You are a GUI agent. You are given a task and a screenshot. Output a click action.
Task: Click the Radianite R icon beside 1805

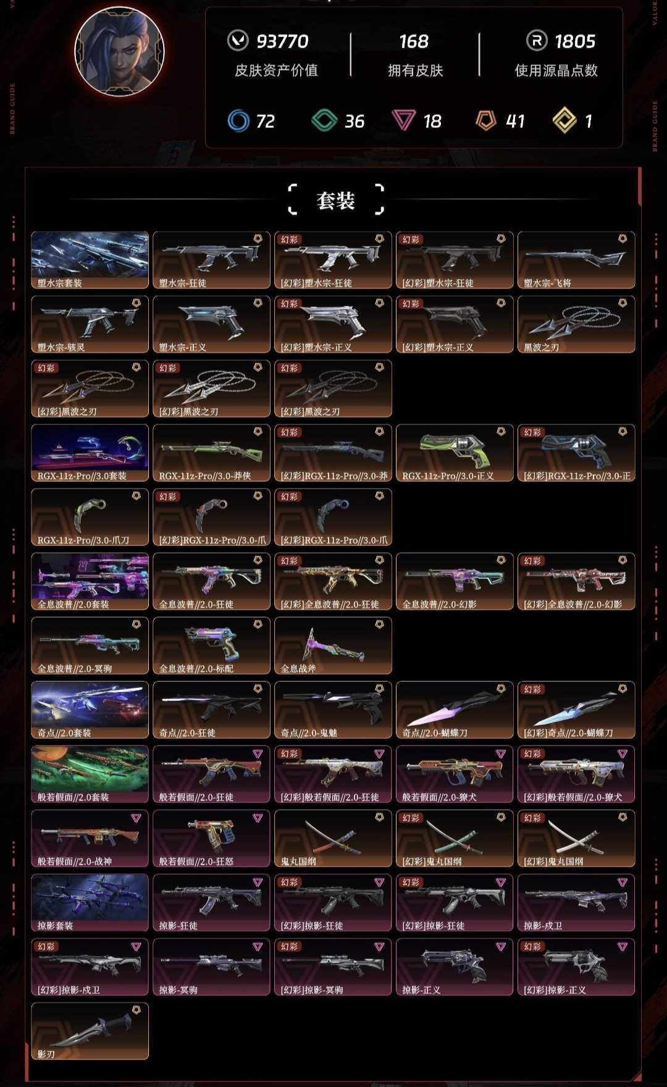537,41
